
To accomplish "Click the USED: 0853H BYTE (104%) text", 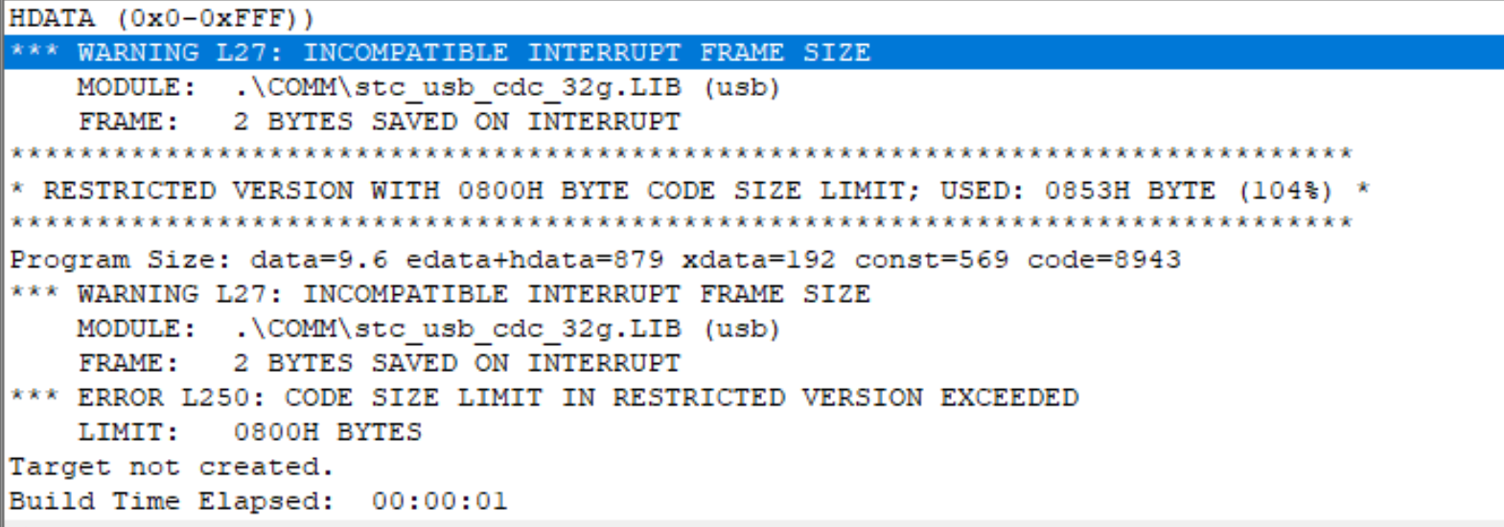I will (1136, 191).
